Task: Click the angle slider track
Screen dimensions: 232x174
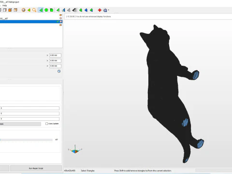Action: click(26, 140)
